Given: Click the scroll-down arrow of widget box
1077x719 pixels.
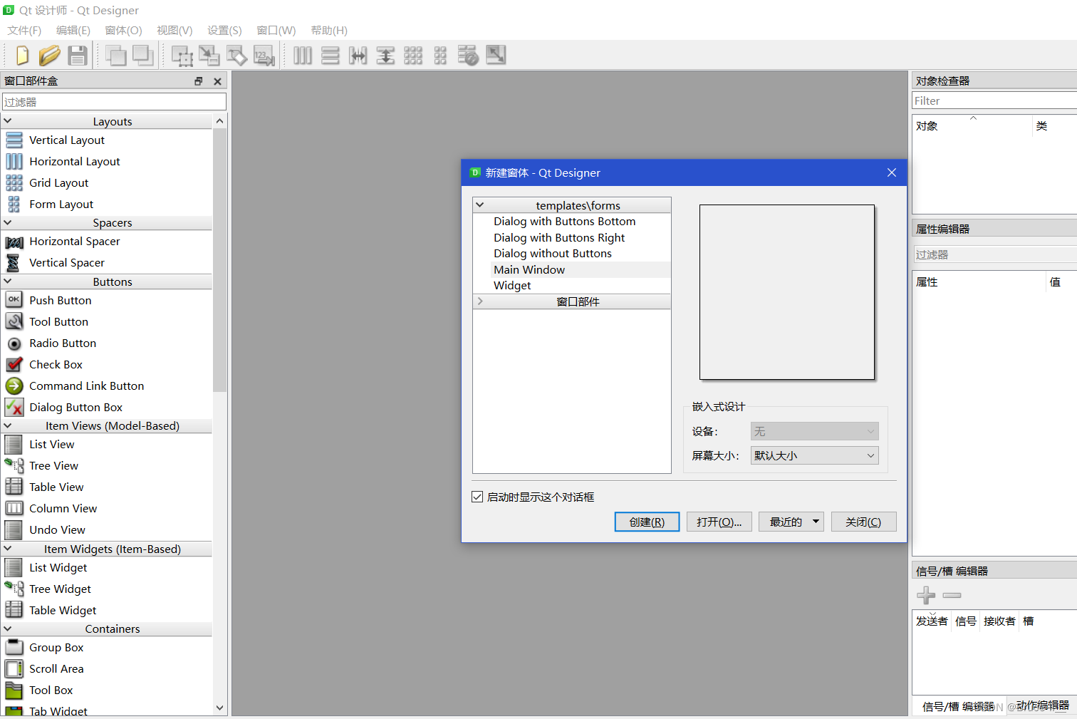Looking at the screenshot, I should [x=219, y=708].
